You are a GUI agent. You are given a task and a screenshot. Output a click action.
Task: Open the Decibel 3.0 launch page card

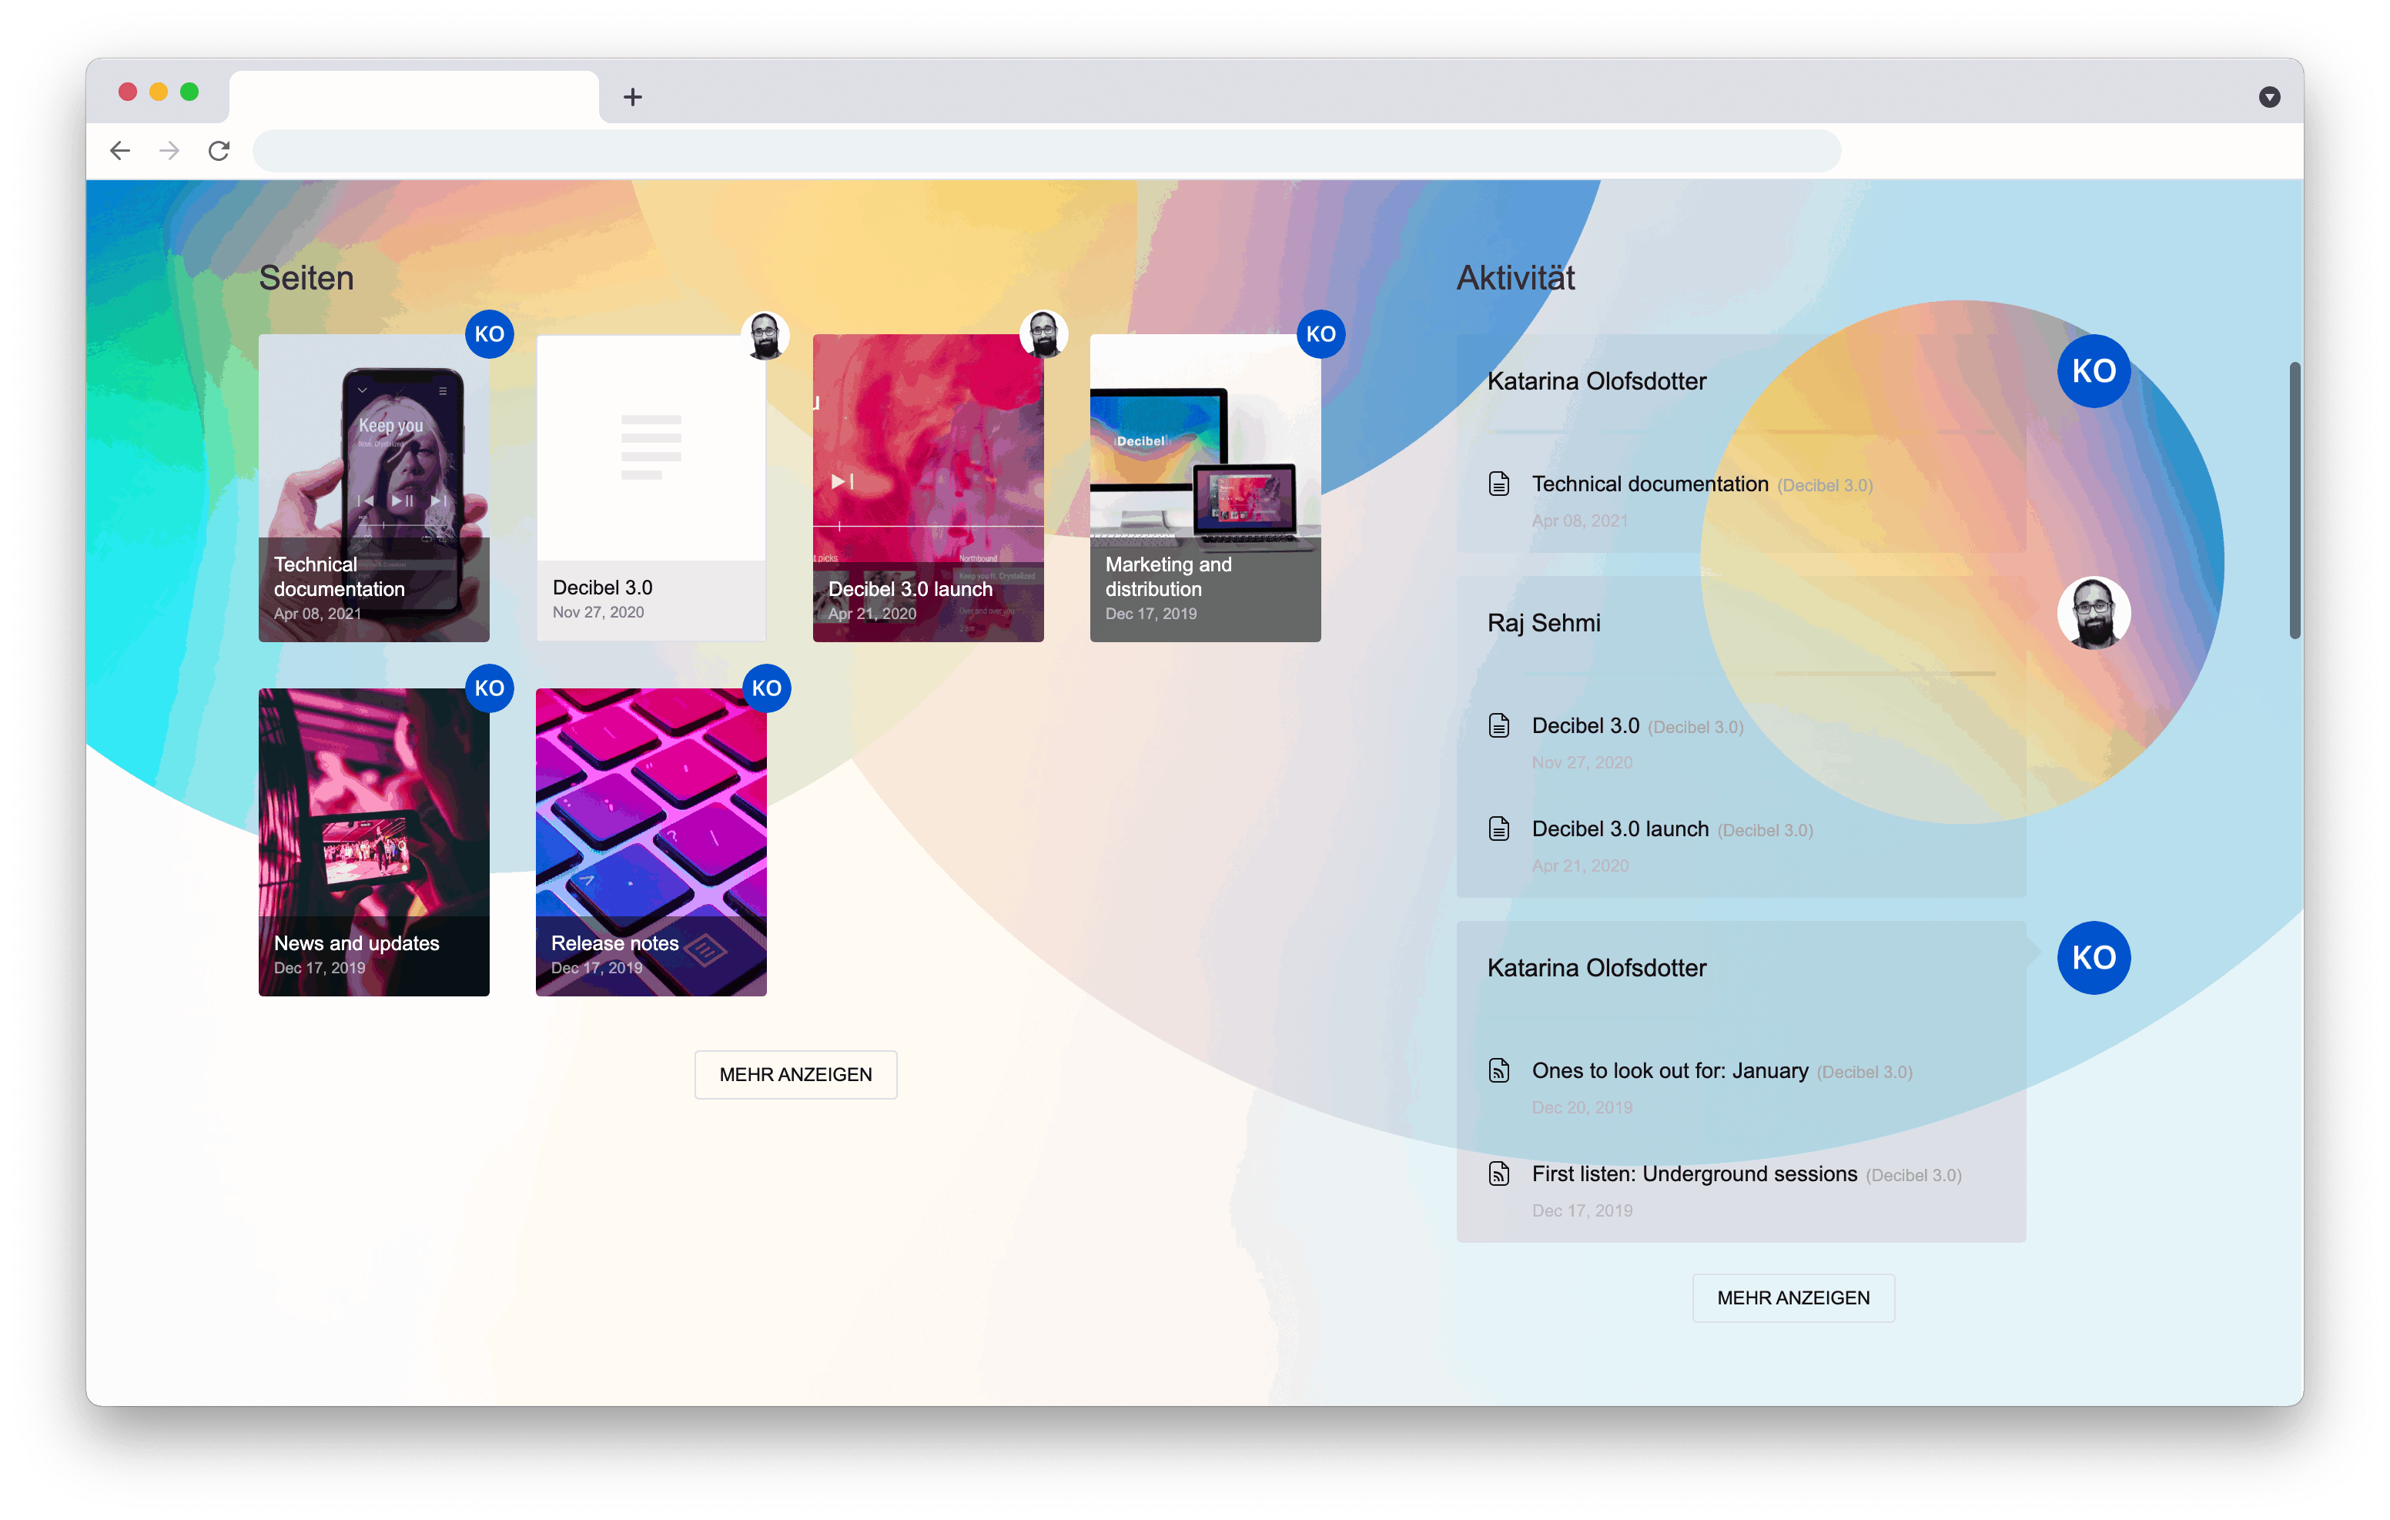(x=928, y=487)
